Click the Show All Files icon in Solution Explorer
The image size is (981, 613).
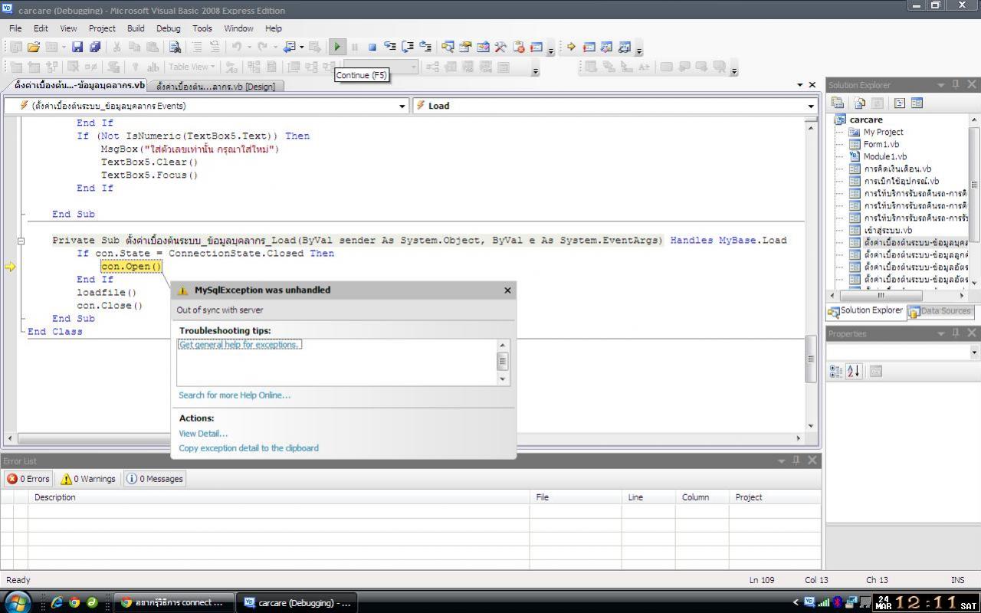tap(859, 103)
